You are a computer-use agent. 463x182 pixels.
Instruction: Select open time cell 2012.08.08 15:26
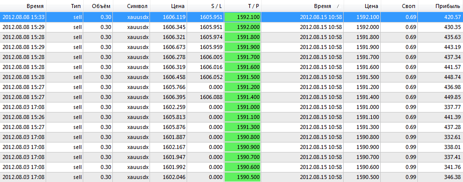[x=23, y=117]
